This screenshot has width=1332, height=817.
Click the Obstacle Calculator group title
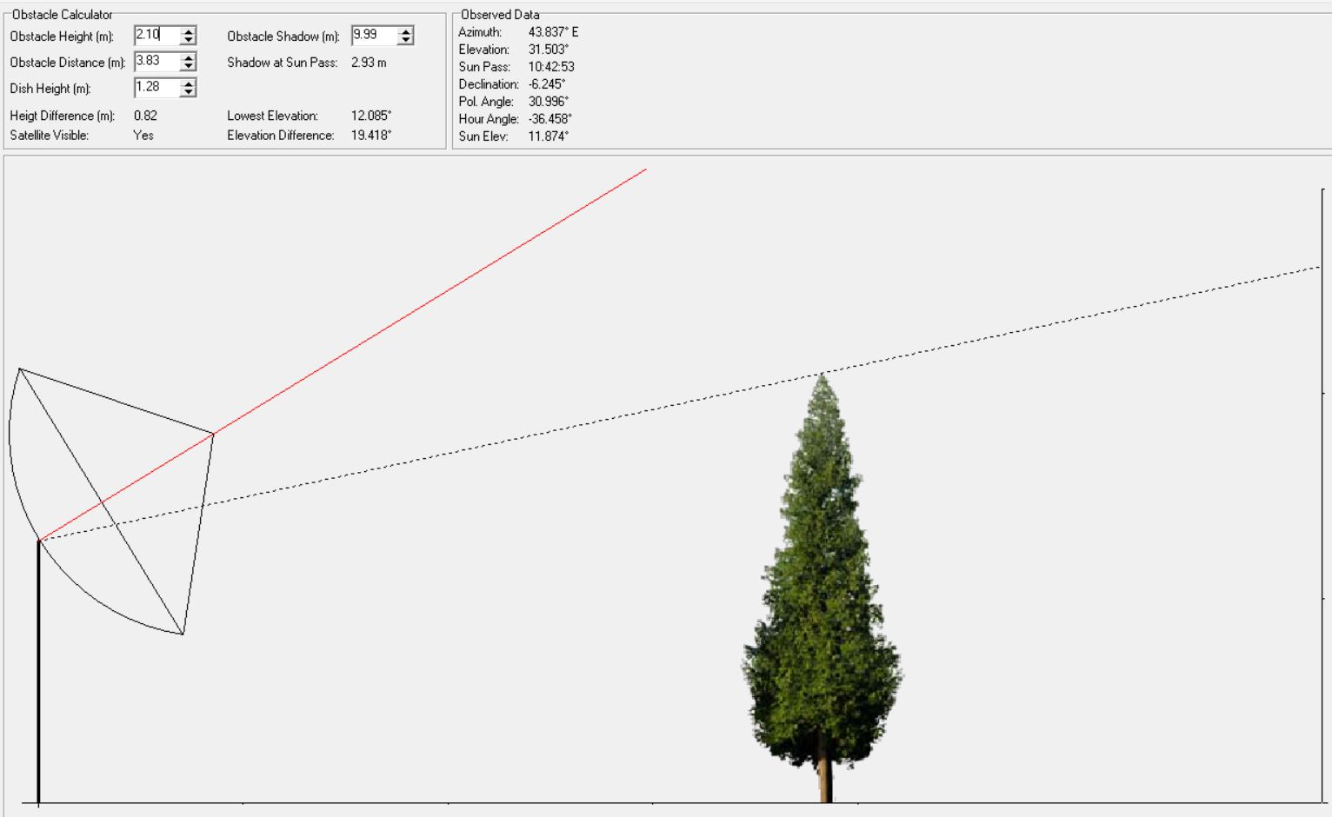(63, 15)
